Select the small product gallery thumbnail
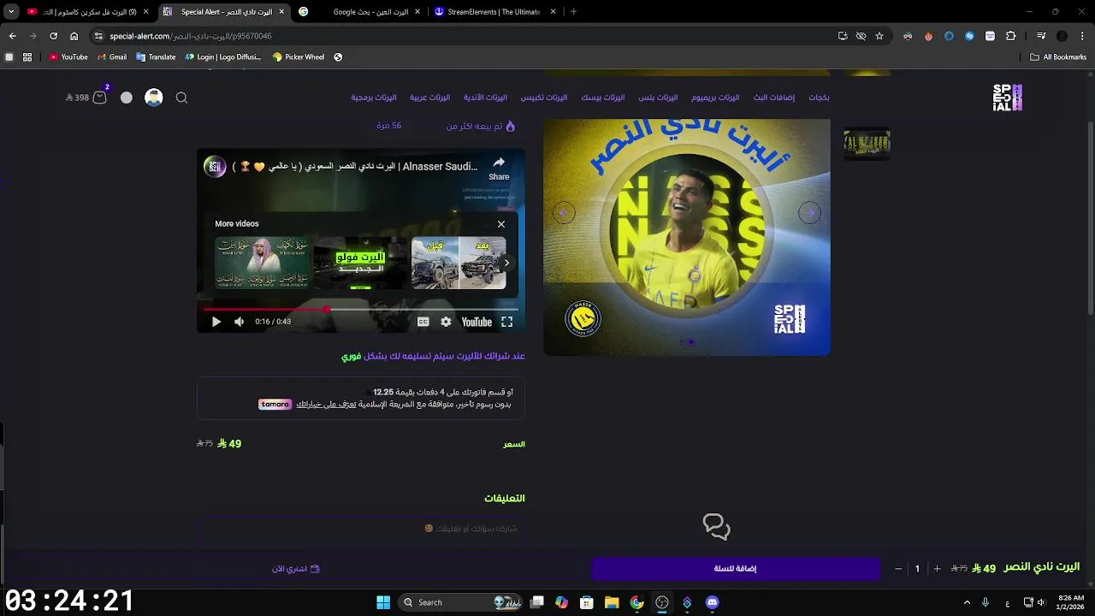The height and width of the screenshot is (616, 1095). pos(867,144)
